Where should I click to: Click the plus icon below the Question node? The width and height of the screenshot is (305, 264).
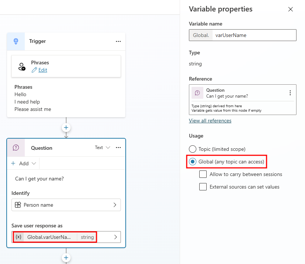(66, 257)
